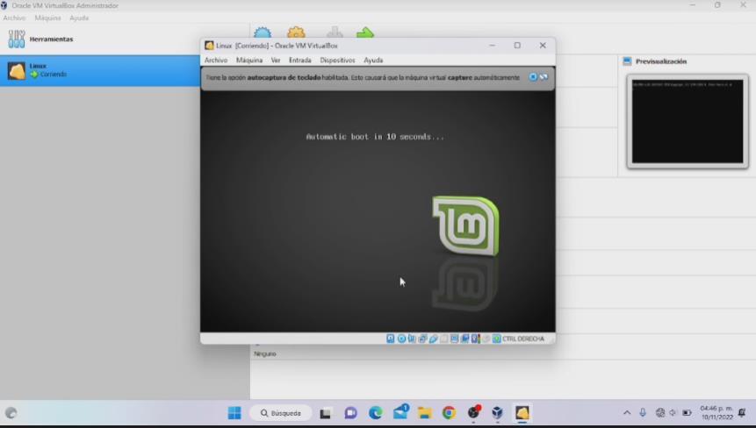Screen dimensions: 756x428
Task: Click recording indicator in VM status bar
Action: [464, 339]
